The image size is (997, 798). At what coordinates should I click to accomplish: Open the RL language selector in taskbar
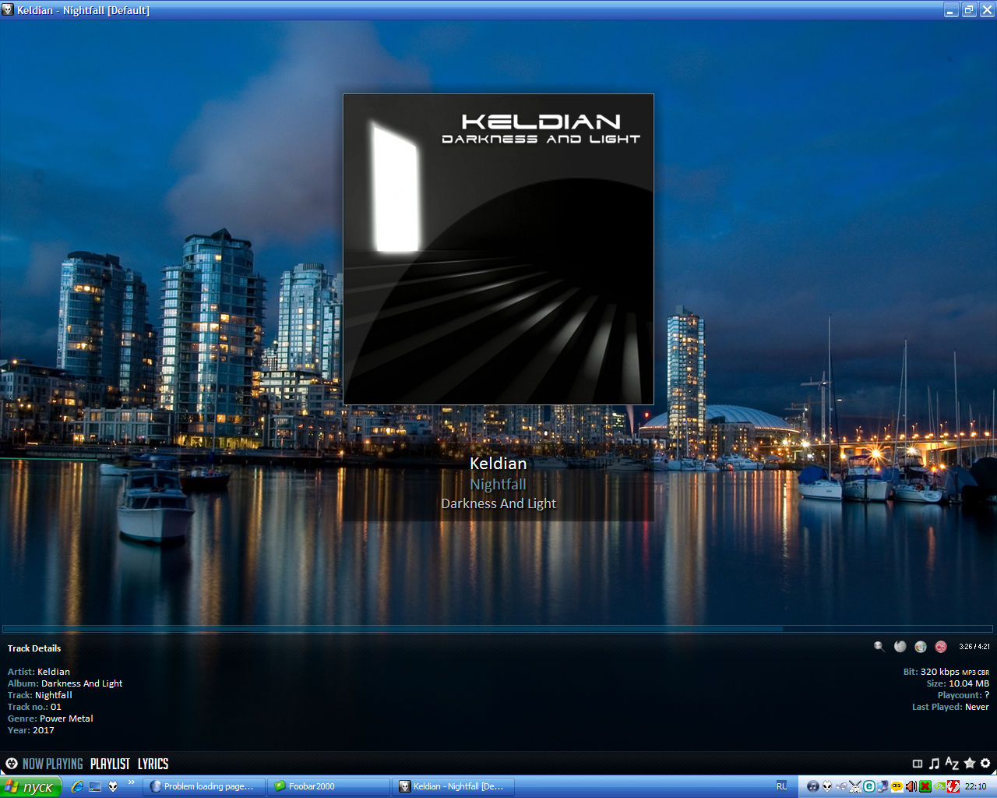(781, 786)
